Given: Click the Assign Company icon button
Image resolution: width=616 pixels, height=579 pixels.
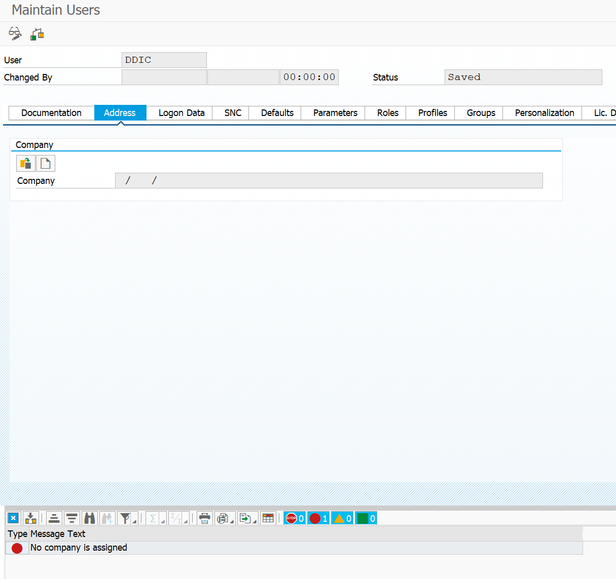Looking at the screenshot, I should [x=26, y=163].
